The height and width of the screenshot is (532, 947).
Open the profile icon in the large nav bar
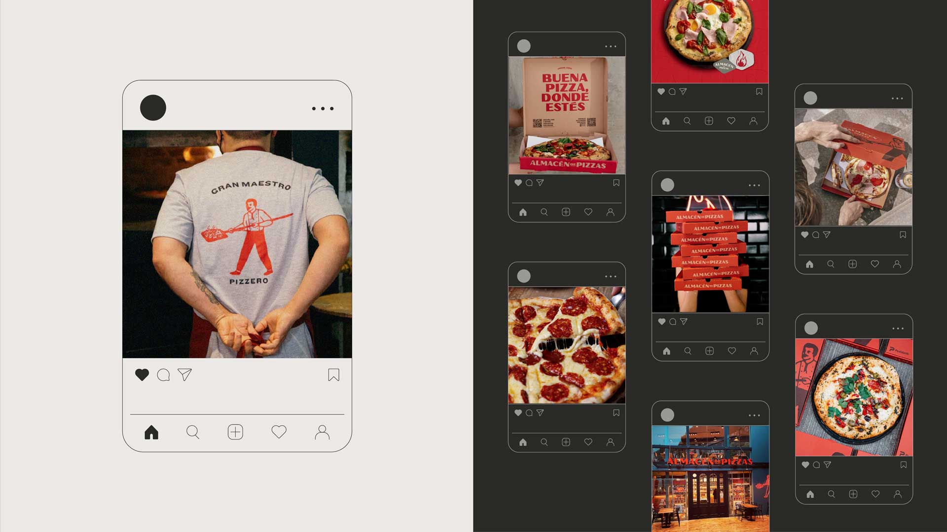(322, 432)
